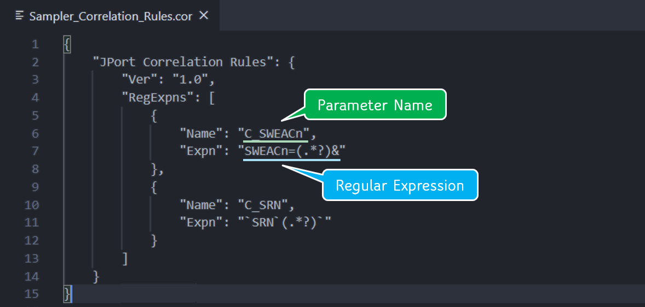Click the "SWEACn=(.*?)&" expression string

(292, 151)
